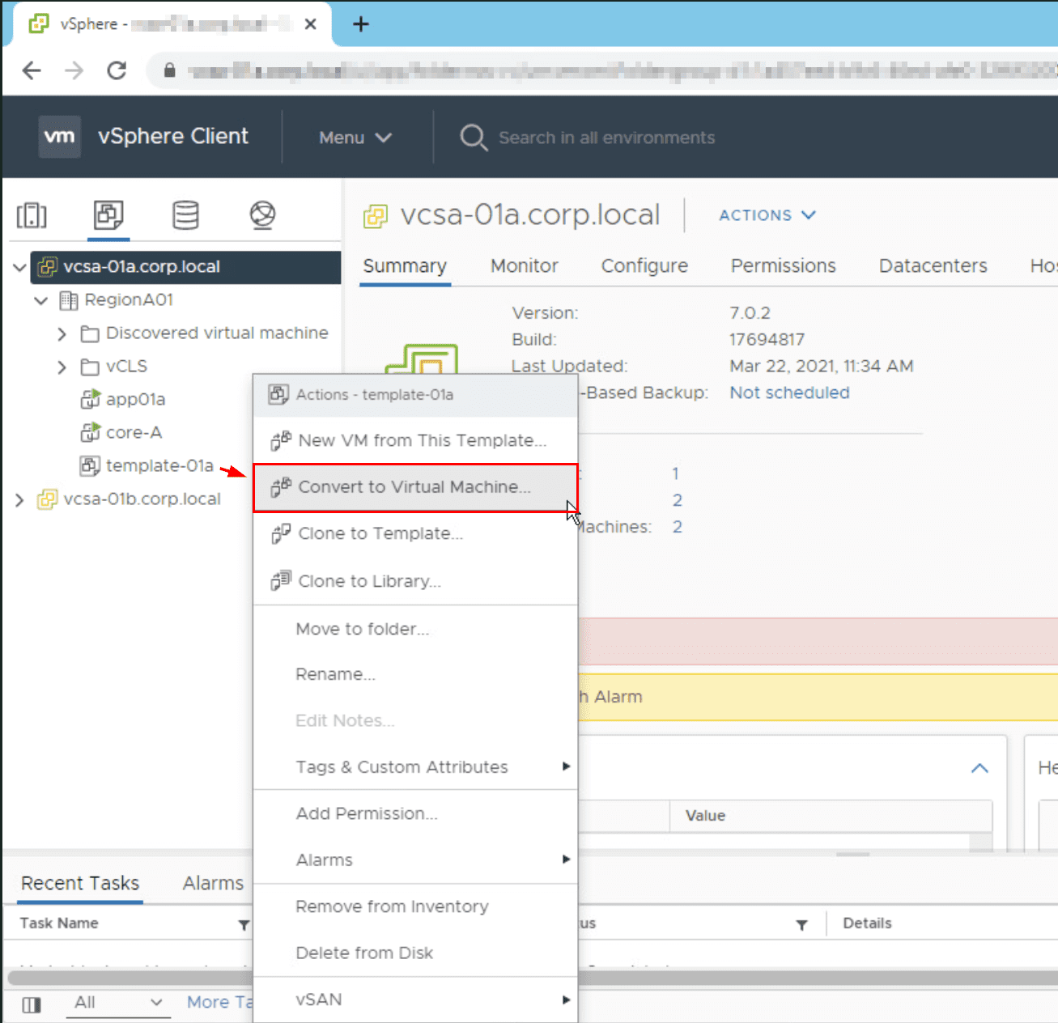Open Tags & Custom Attributes submenu
1058x1023 pixels.
[415, 767]
